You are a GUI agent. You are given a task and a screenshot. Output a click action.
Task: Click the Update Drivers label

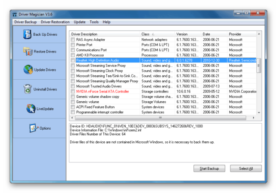coord(45,70)
